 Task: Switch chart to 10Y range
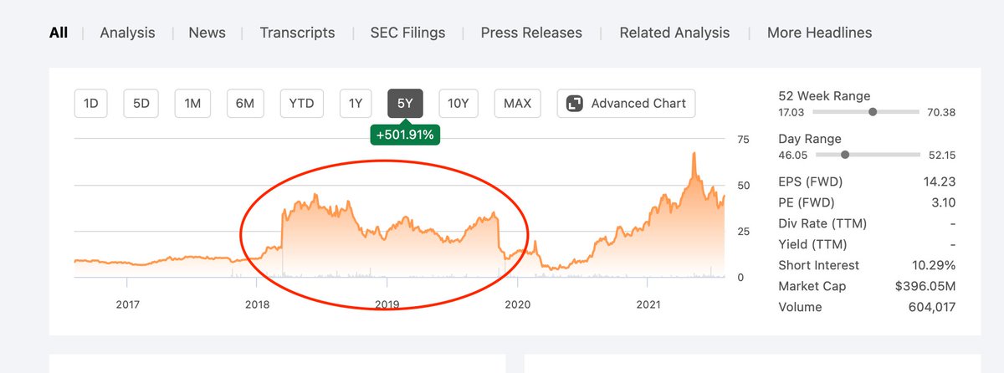click(458, 104)
